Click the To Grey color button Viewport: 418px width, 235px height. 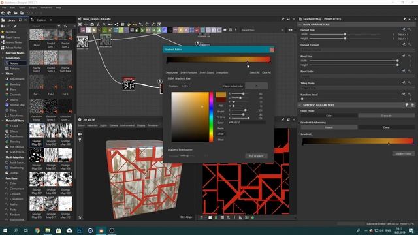[221, 117]
